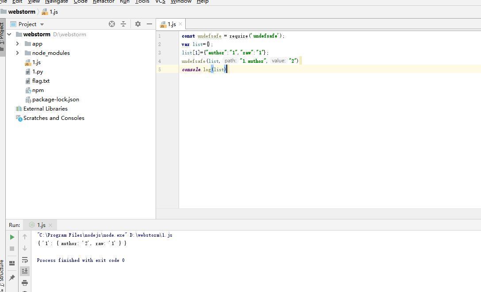The height and width of the screenshot is (292, 481).
Task: Click the Print output icon
Action: point(25,283)
